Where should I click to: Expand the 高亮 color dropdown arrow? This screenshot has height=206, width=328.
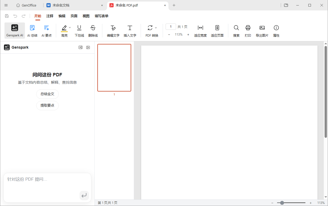point(70,27)
